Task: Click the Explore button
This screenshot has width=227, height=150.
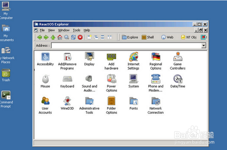Action: pos(130,37)
